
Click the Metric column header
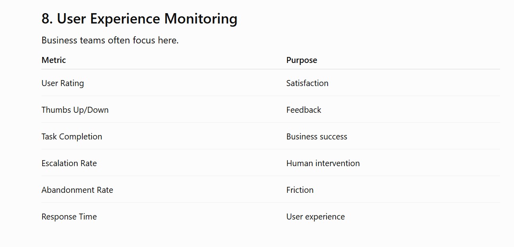coord(54,60)
